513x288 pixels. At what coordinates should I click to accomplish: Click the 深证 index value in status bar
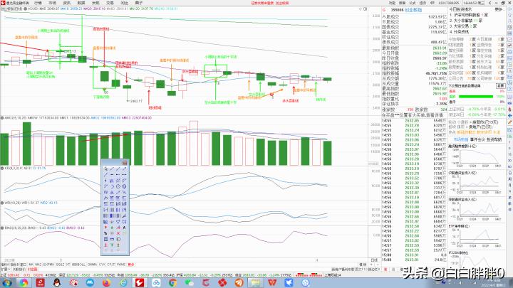(x=72, y=275)
